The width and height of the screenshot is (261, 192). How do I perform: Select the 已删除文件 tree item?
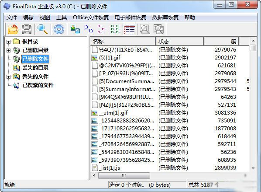tap(35, 59)
